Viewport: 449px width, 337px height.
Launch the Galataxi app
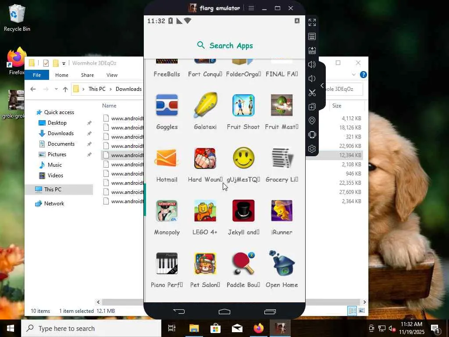tap(205, 105)
